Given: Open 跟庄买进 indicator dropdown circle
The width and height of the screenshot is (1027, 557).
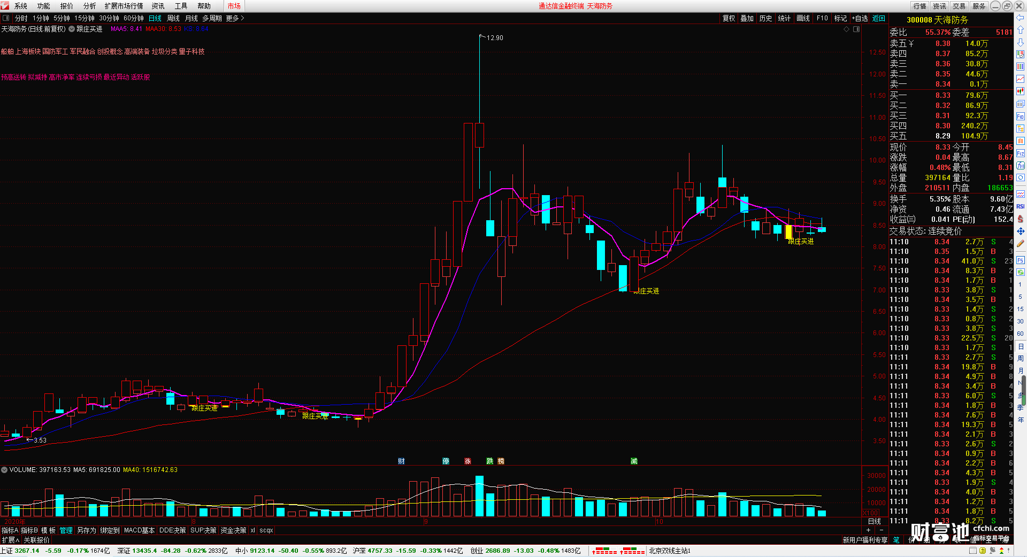Looking at the screenshot, I should [72, 29].
